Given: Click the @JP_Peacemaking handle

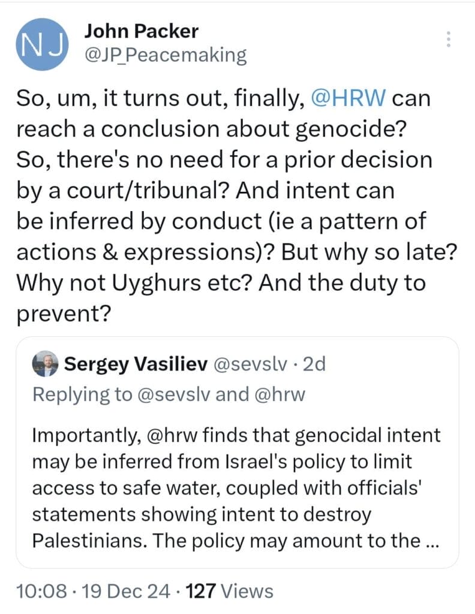Looking at the screenshot, I should (x=166, y=55).
